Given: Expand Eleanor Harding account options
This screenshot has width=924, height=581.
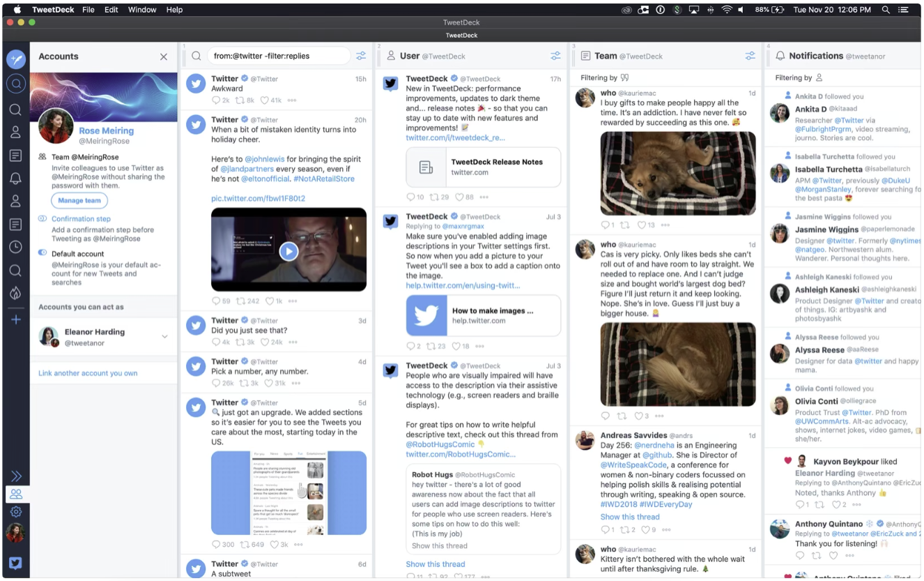Looking at the screenshot, I should [x=164, y=337].
